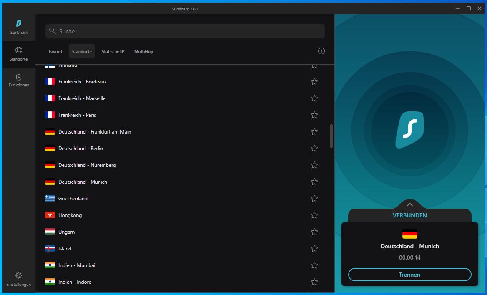Star Deutschland - Nuremberg as favorite

pyautogui.click(x=314, y=165)
